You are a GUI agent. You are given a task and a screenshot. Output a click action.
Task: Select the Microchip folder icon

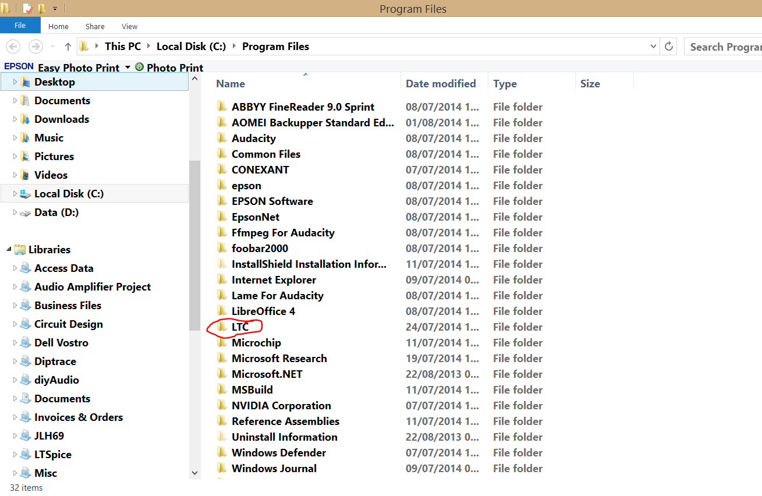221,342
